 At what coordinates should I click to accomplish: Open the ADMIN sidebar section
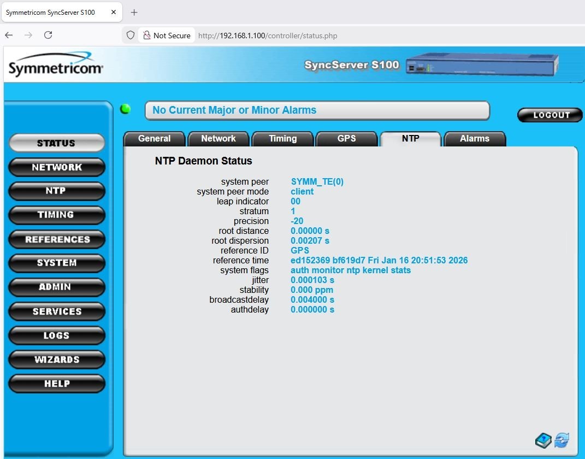(x=57, y=287)
